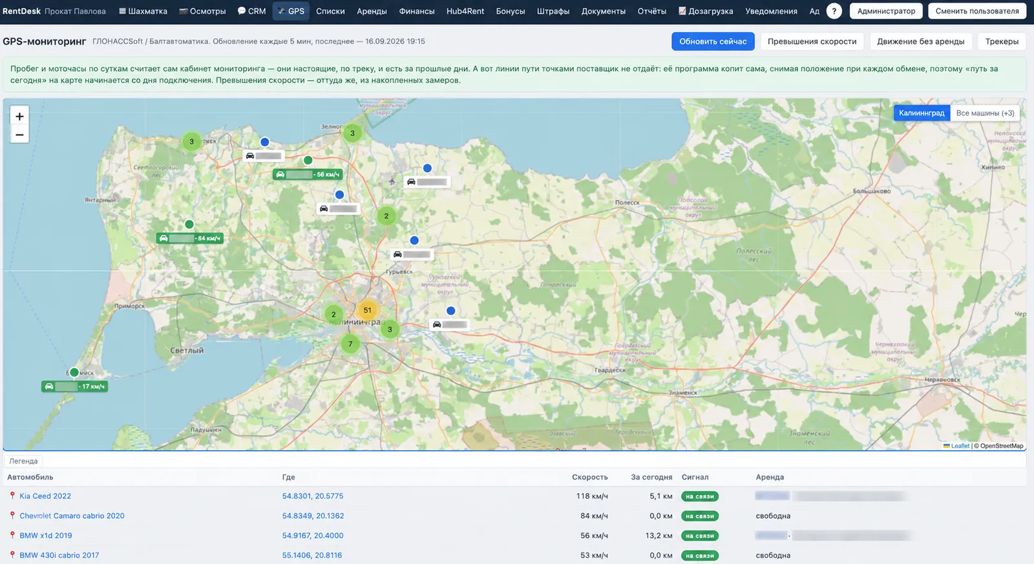Open Превышения скорости
This screenshot has height=564, width=1034.
point(812,41)
